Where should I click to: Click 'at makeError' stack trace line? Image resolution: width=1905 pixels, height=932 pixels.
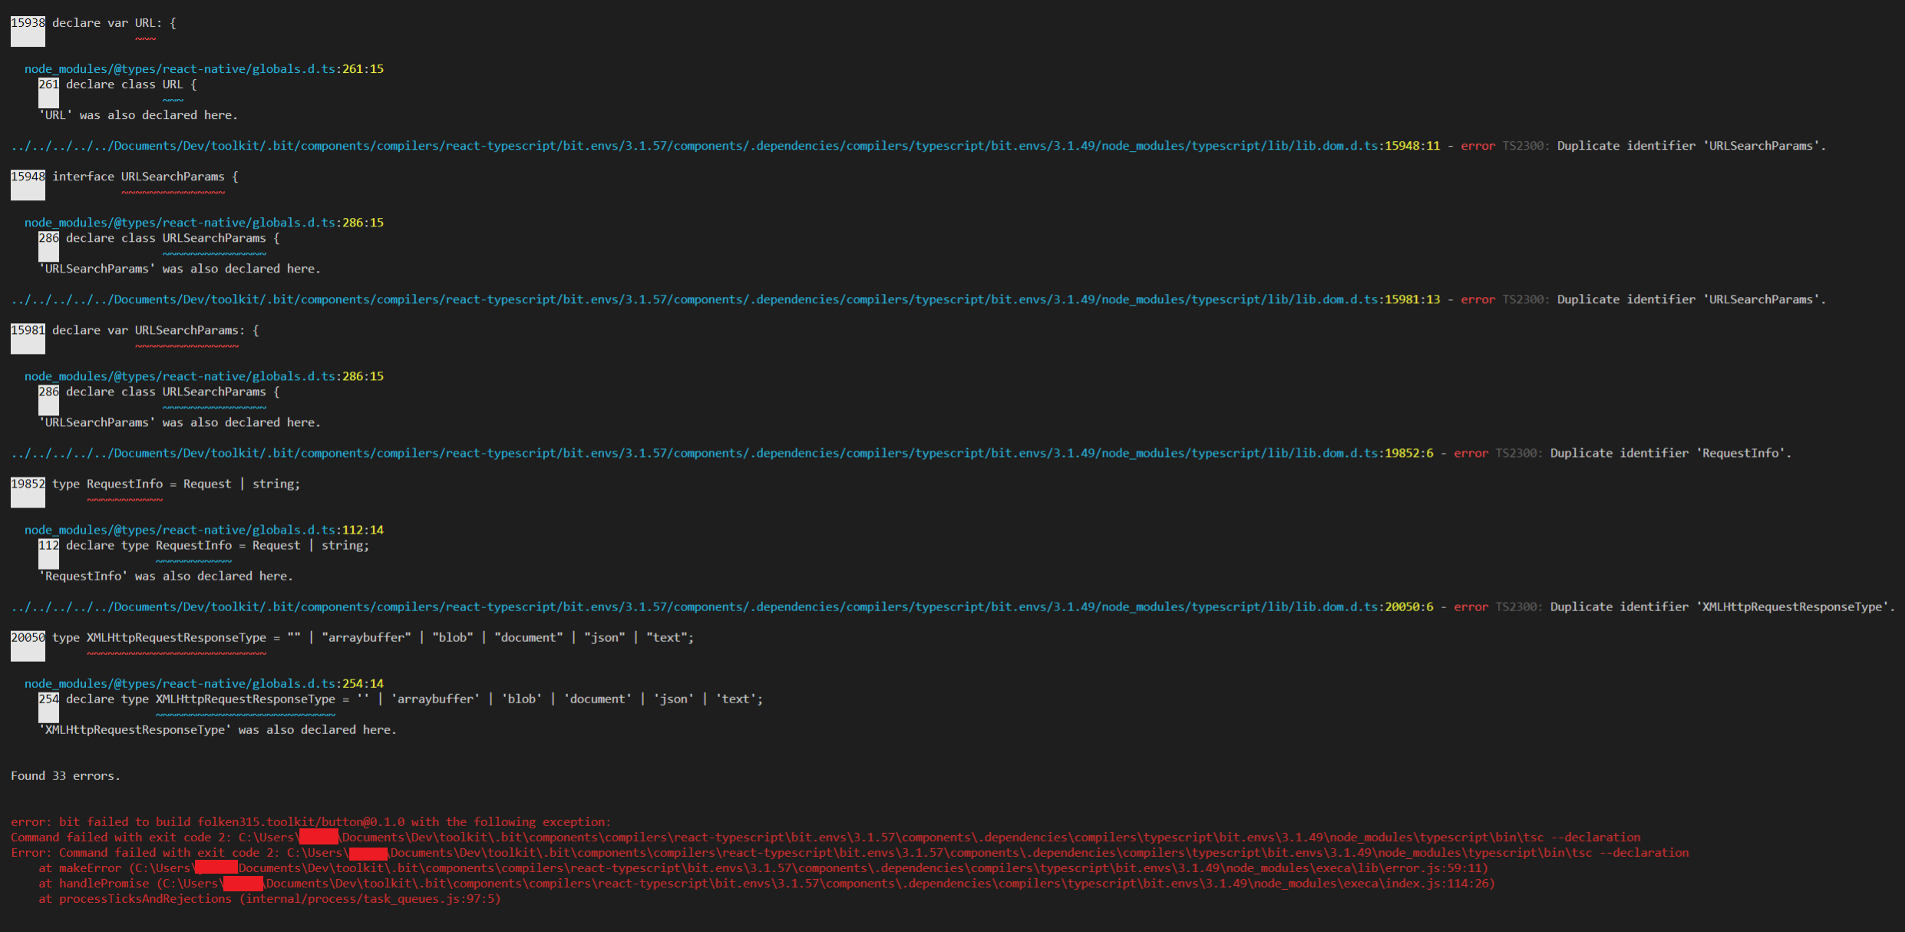(764, 868)
